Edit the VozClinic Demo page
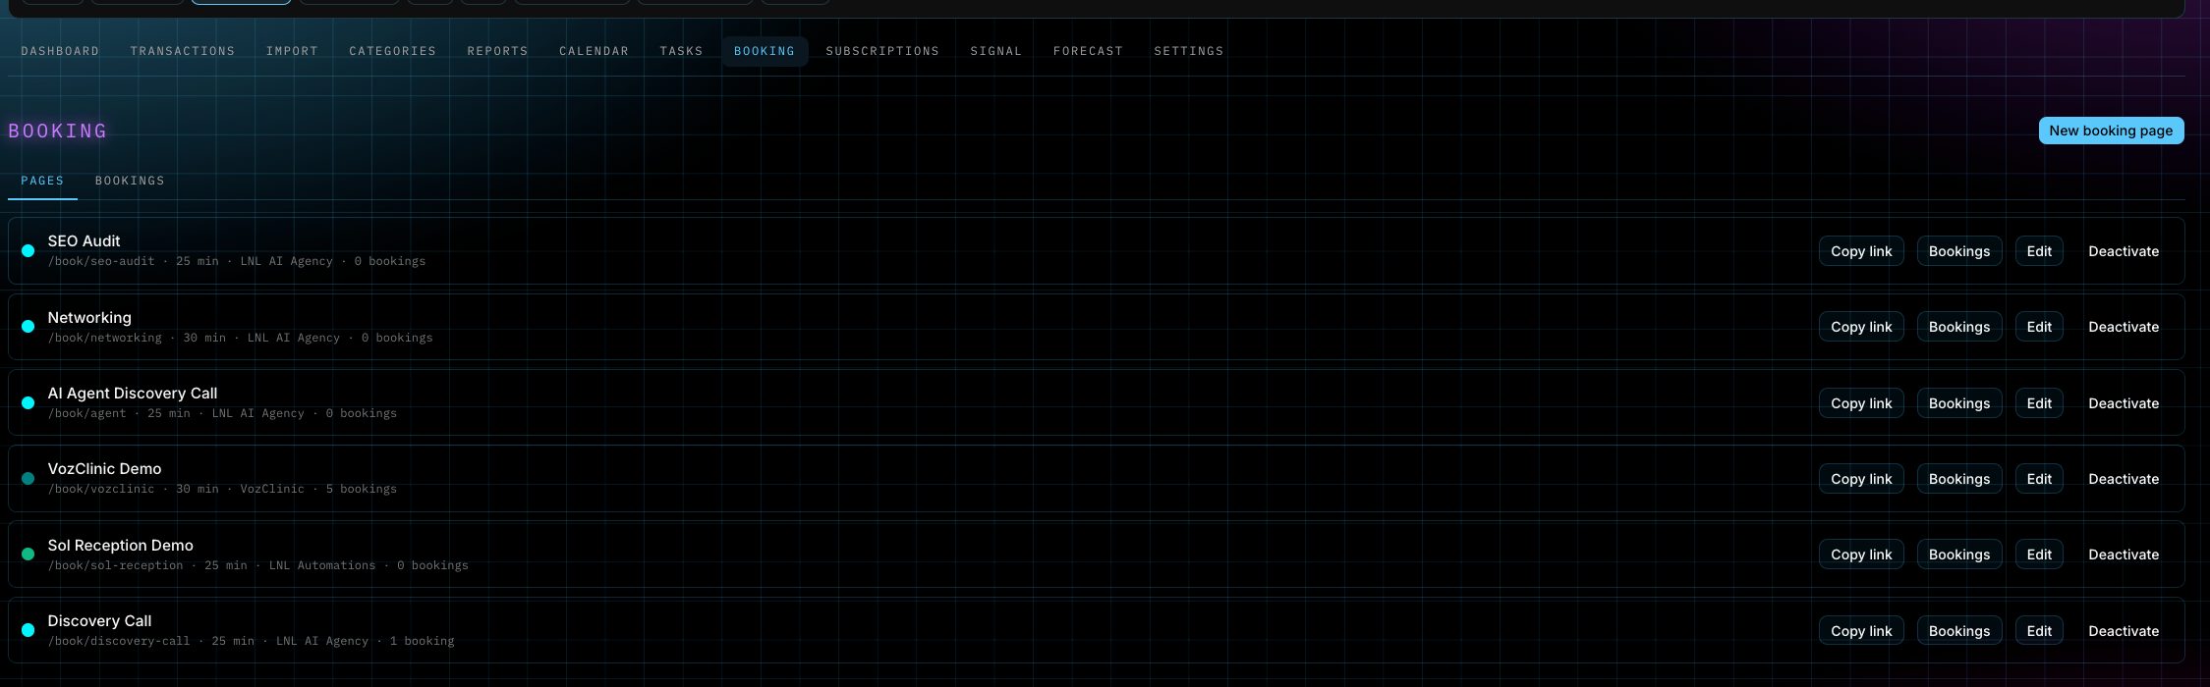Screen dimensions: 2210x687 click(x=2039, y=479)
